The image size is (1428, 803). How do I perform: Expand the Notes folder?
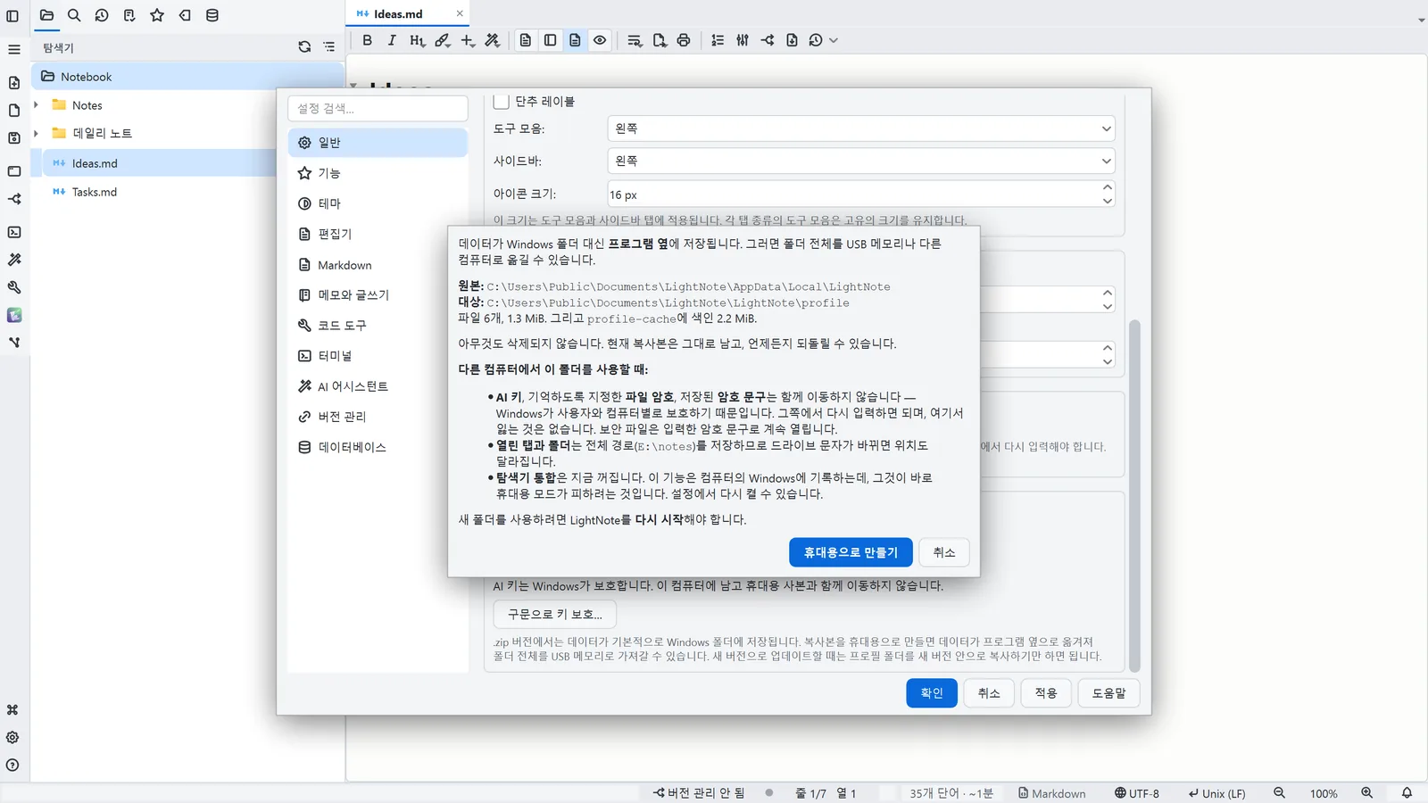tap(36, 105)
